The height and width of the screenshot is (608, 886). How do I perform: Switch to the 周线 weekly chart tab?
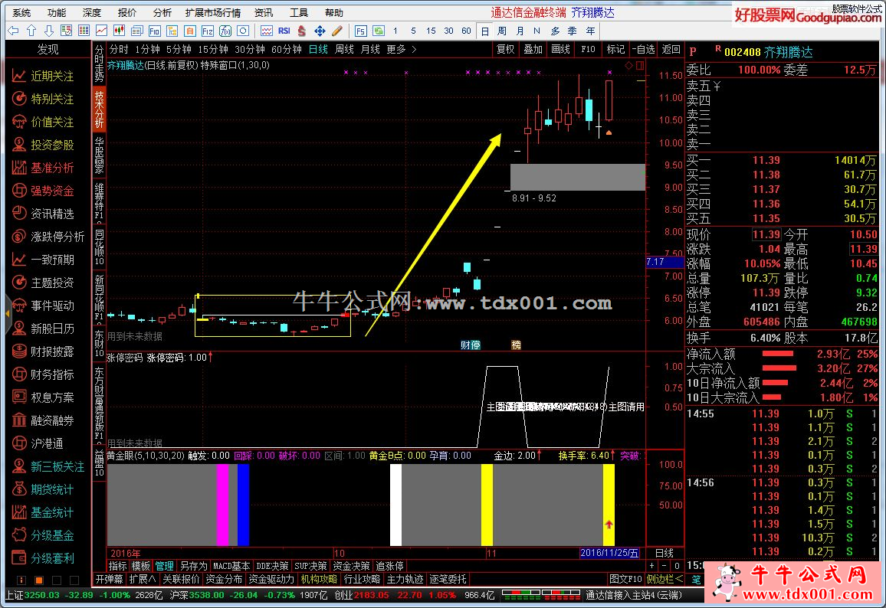(344, 49)
